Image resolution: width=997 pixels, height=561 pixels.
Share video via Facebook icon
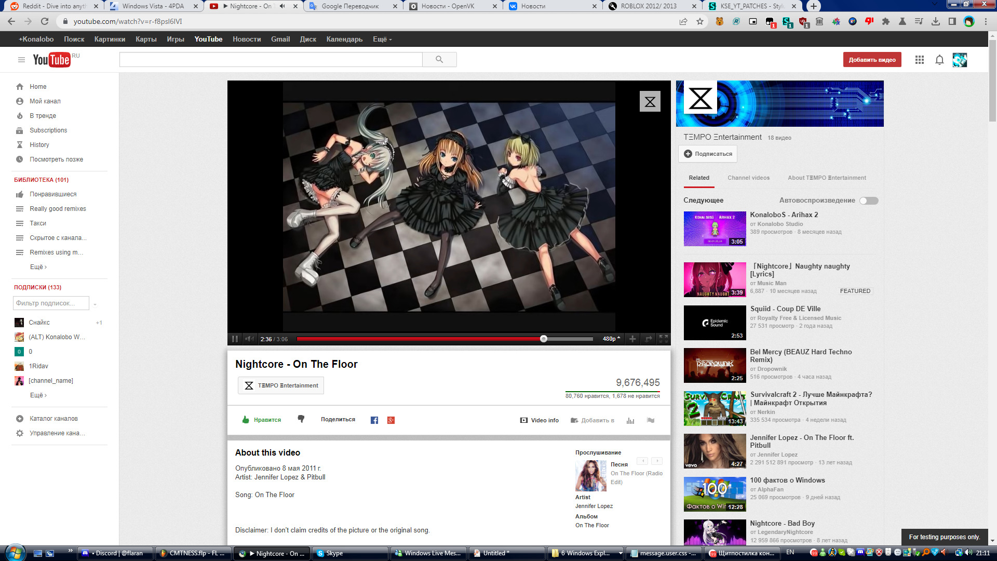374,420
